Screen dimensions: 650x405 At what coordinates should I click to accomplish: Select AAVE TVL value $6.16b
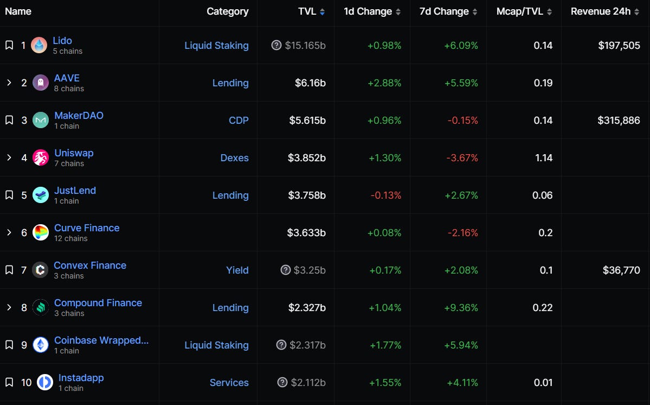tap(310, 83)
